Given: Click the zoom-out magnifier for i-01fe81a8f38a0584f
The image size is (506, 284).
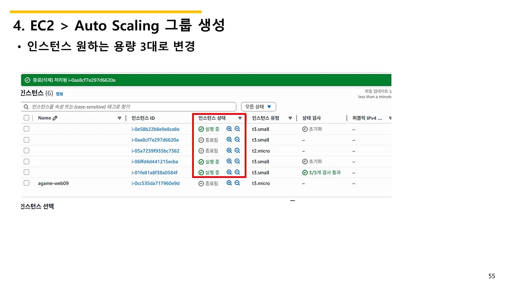Looking at the screenshot, I should click(x=237, y=172).
